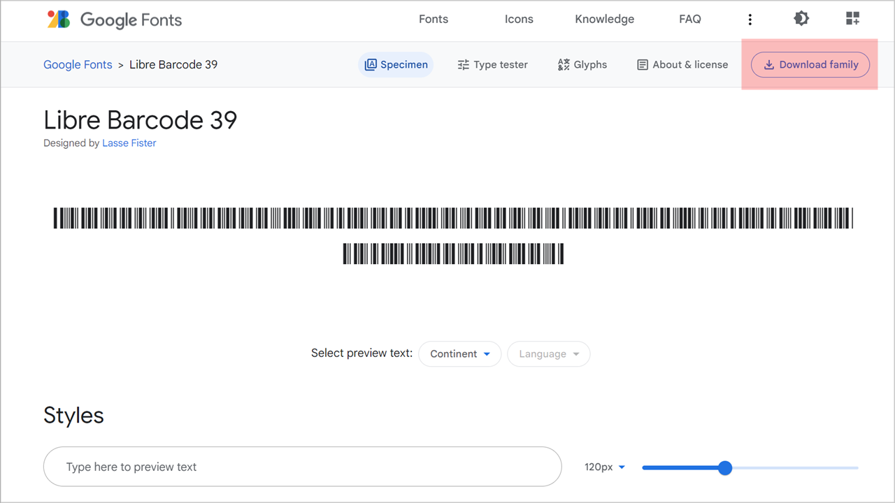Open the FAQ page
895x503 pixels.
coord(690,19)
